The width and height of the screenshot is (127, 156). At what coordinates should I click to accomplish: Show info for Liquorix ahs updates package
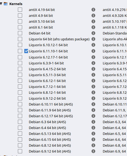pyautogui.click(x=93, y=39)
